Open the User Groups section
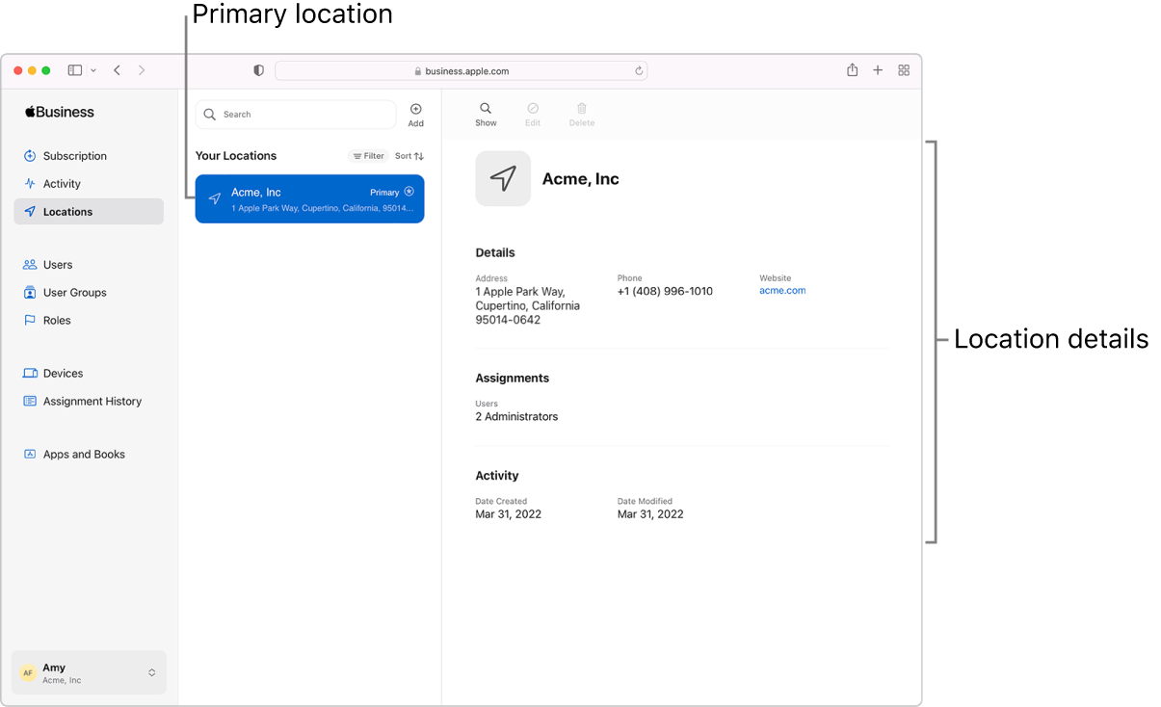 point(73,292)
